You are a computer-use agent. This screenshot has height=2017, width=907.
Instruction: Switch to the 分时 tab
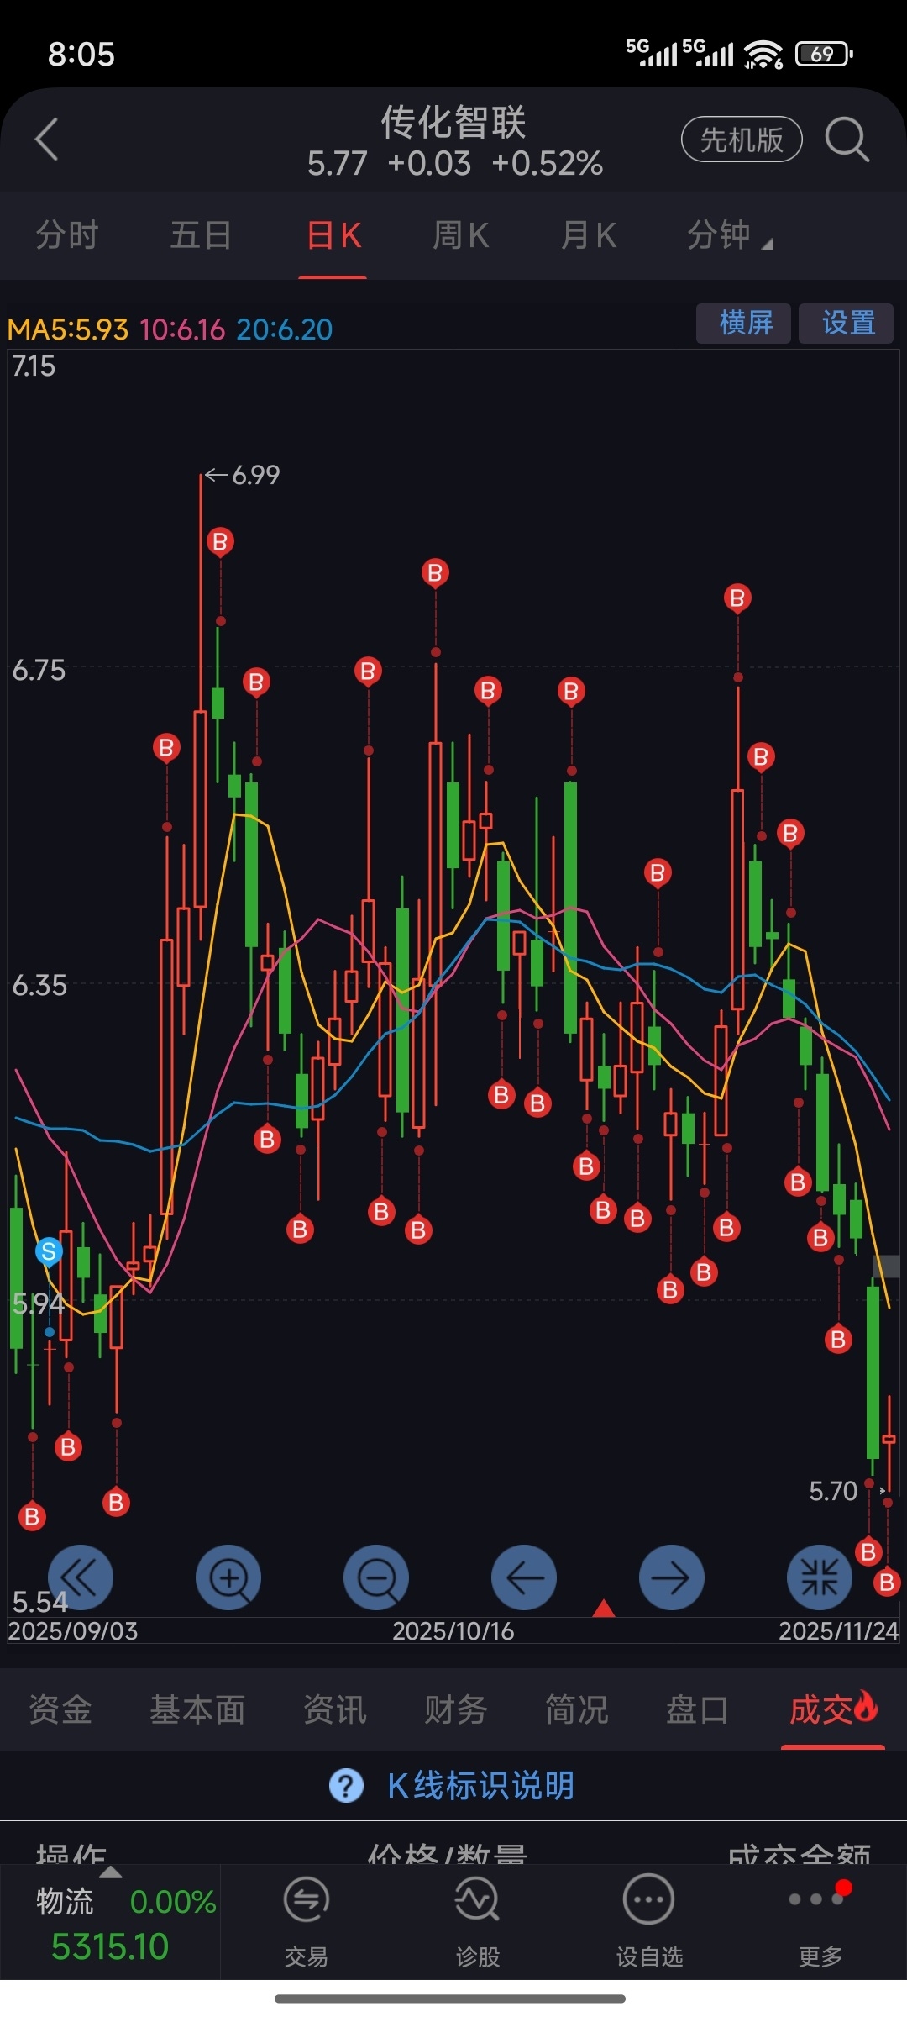[67, 235]
